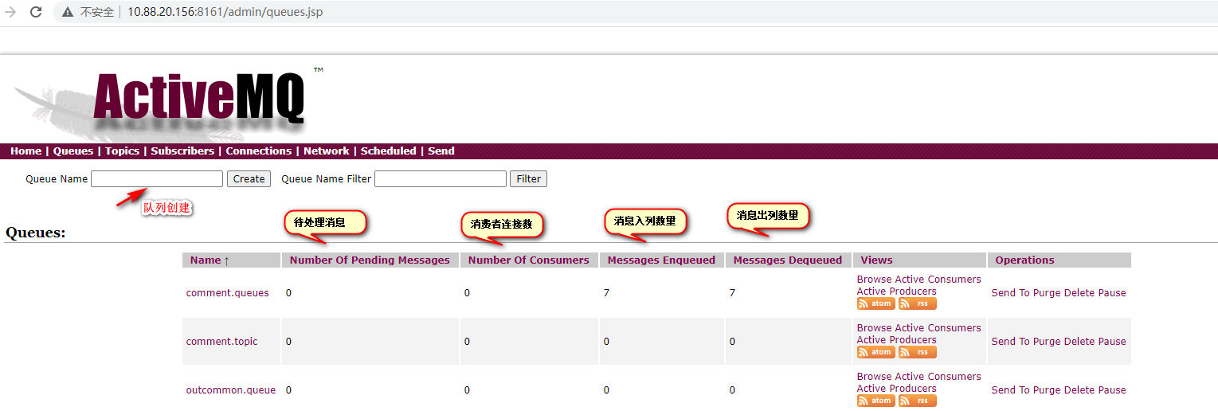
Task: View Active Consumers of comment.queues
Action: (938, 280)
